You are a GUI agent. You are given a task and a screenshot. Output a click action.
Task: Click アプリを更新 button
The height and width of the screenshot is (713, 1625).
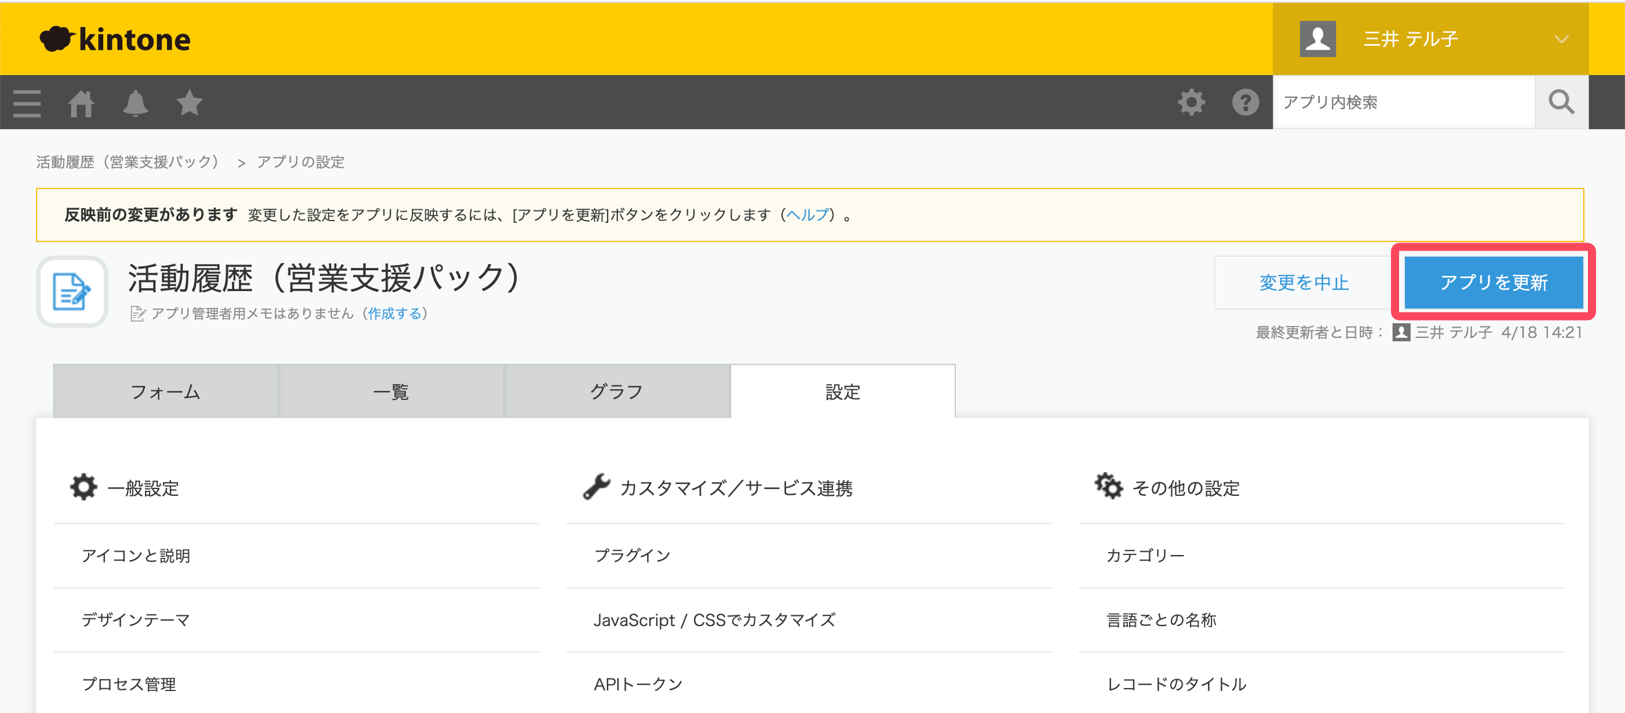[x=1493, y=282]
